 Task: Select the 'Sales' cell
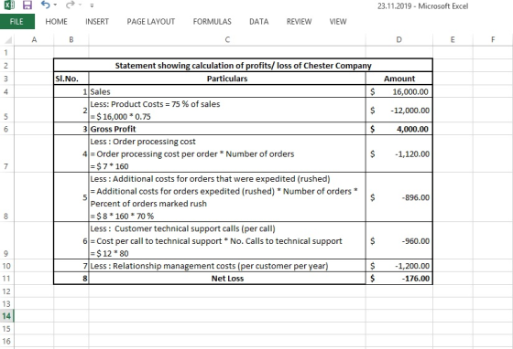coord(227,91)
